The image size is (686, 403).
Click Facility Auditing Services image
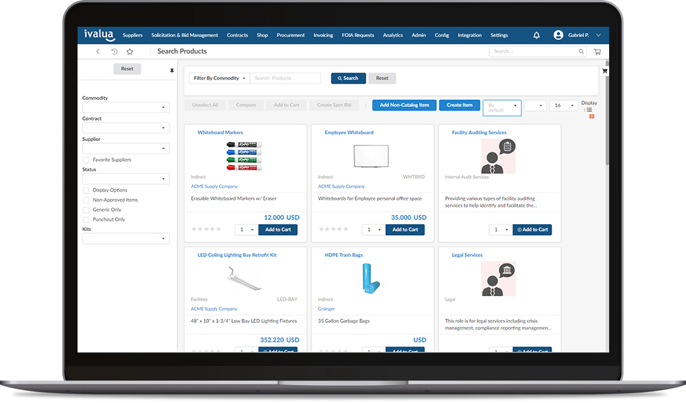point(498,156)
